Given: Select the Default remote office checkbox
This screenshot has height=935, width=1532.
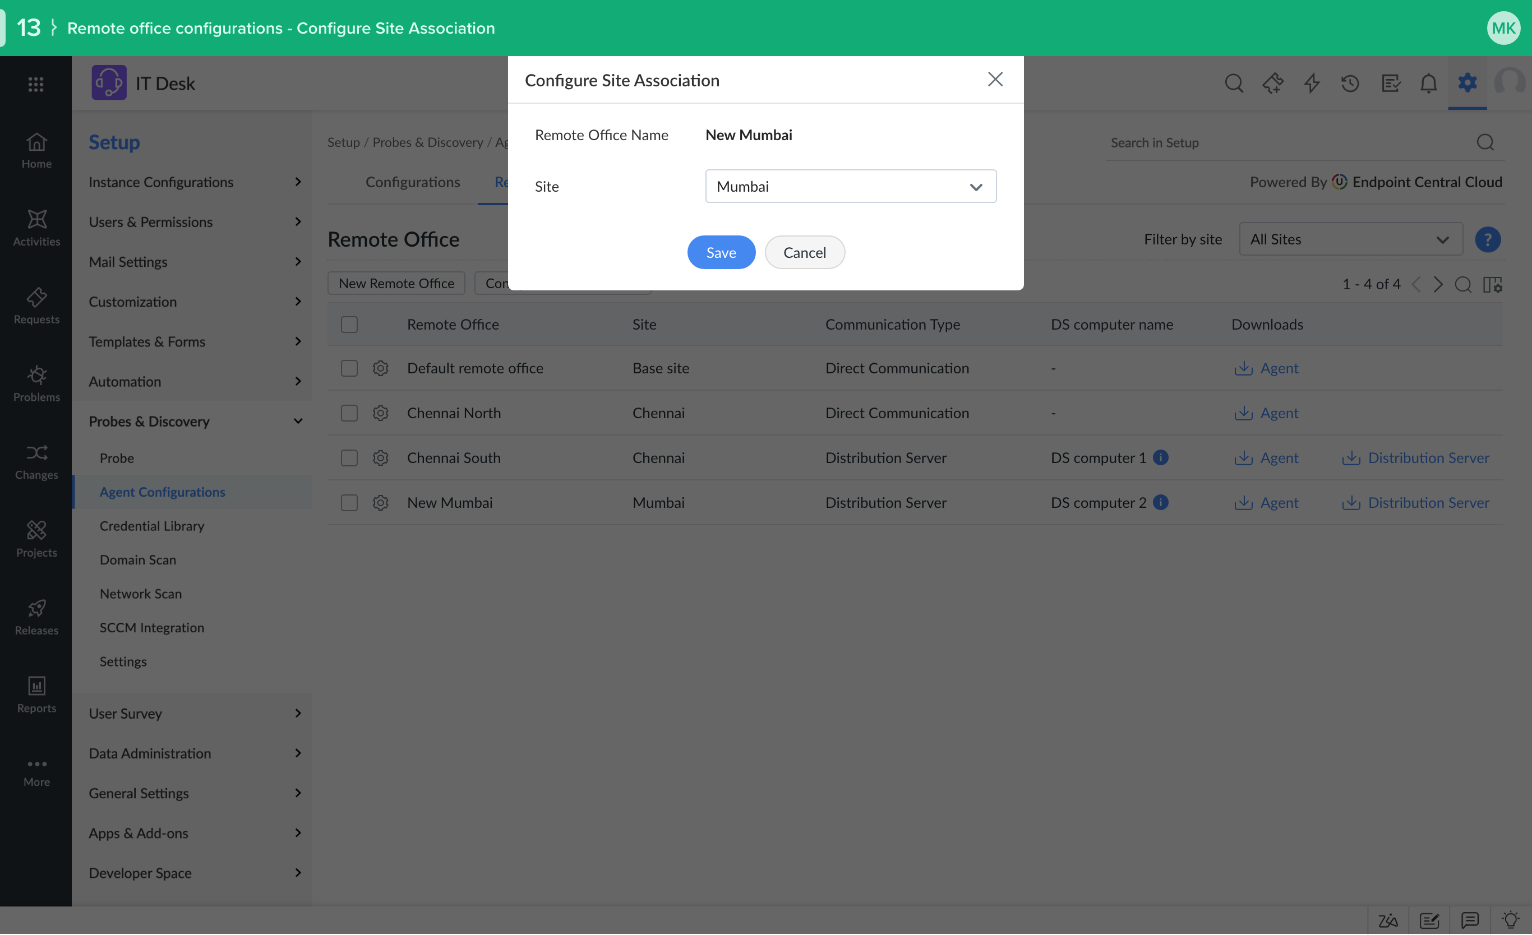Looking at the screenshot, I should [349, 368].
